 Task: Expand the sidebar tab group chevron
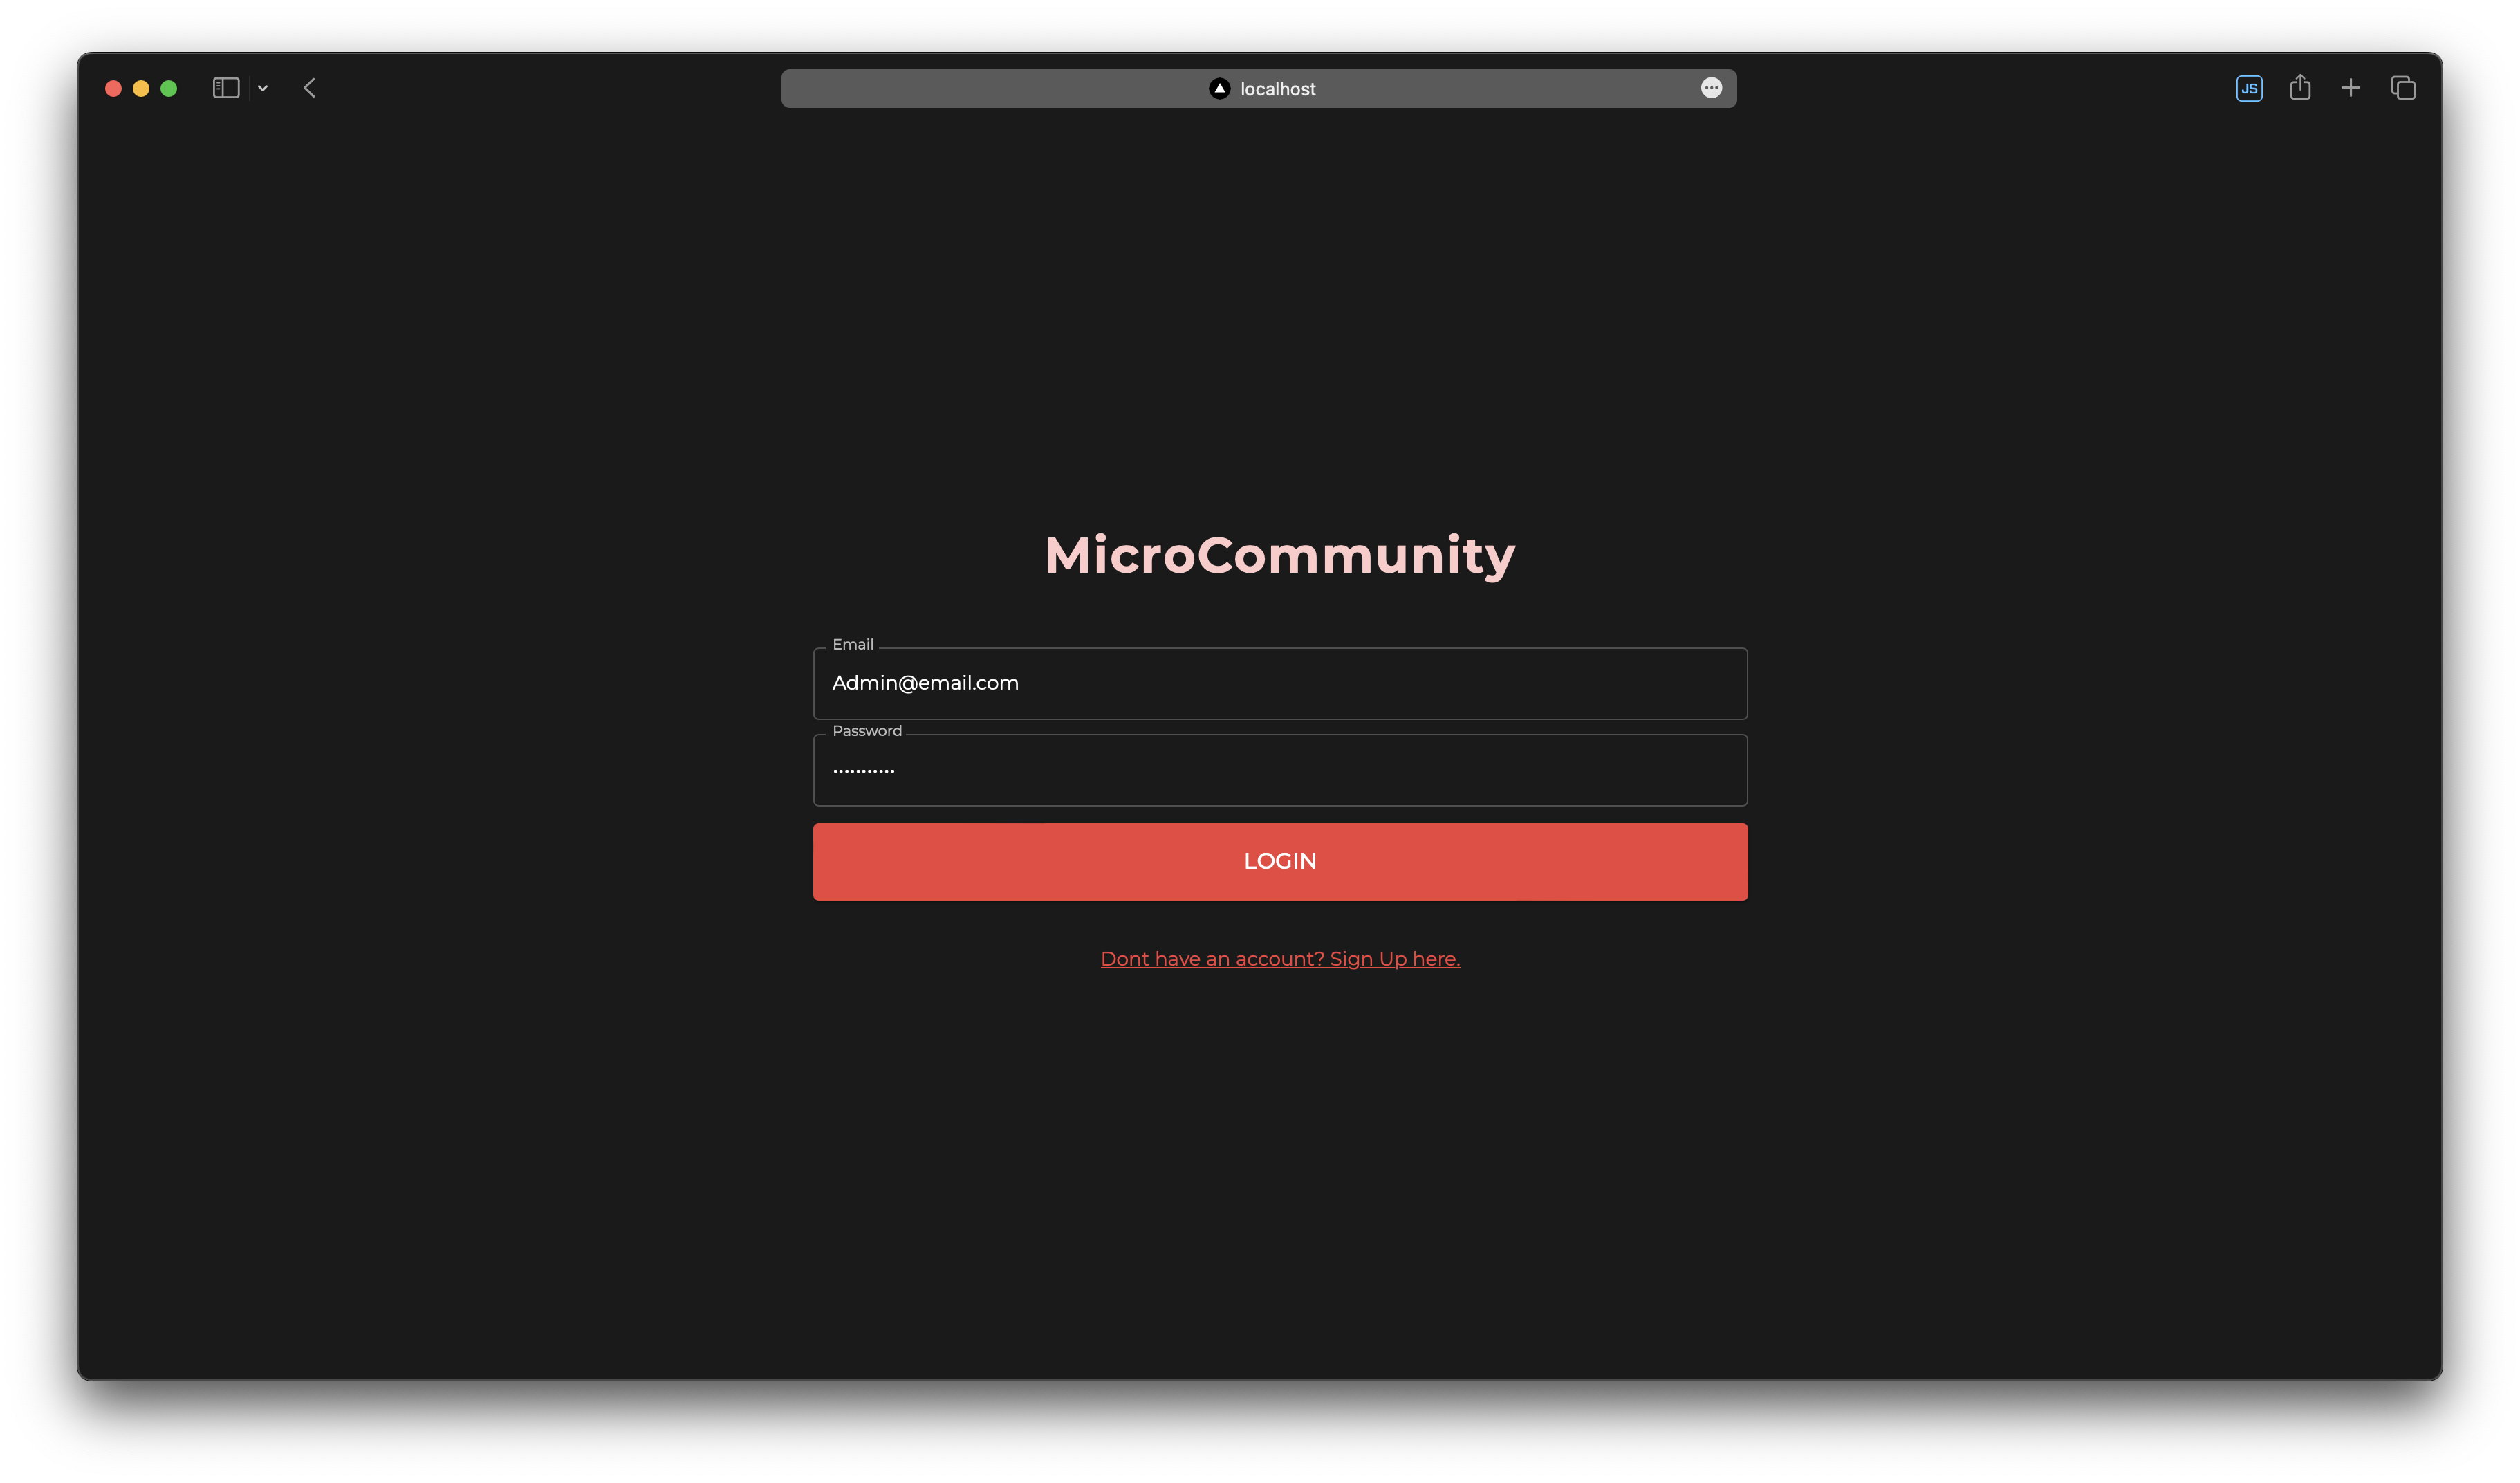[x=263, y=88]
